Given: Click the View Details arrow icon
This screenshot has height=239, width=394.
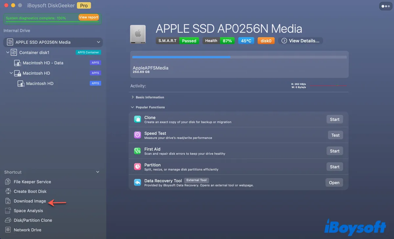Looking at the screenshot, I should [284, 41].
